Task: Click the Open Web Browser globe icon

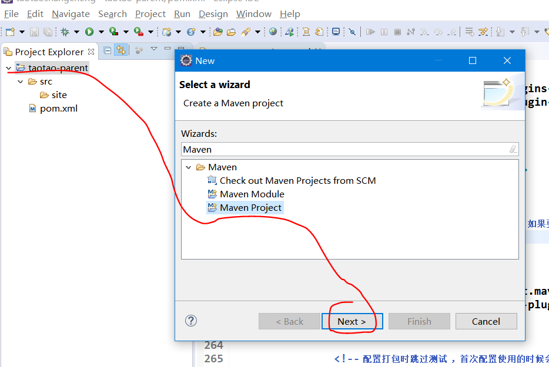Action: 273,32
